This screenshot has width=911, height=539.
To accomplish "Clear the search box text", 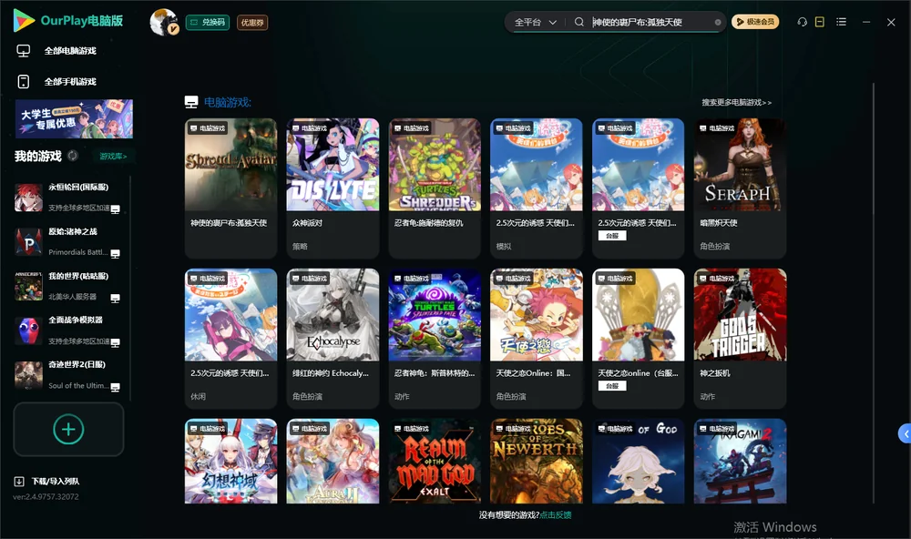I will tap(718, 22).
